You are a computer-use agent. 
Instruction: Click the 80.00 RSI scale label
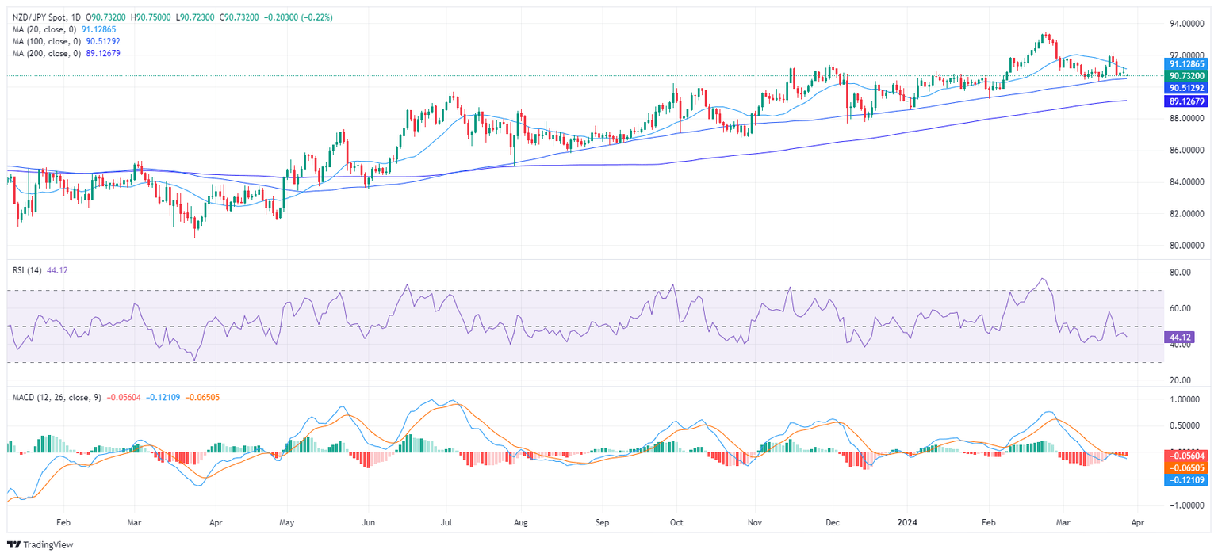click(1180, 273)
